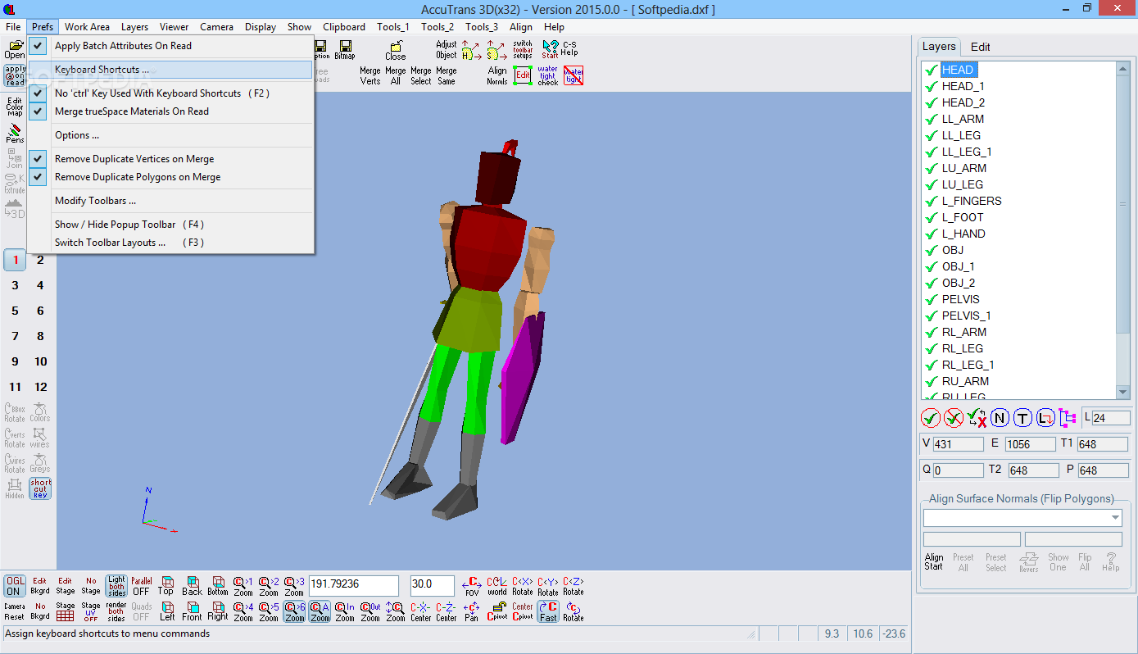Screen dimensions: 1138x654
Task: Click toolbar layout number 5 button
Action: [15, 311]
